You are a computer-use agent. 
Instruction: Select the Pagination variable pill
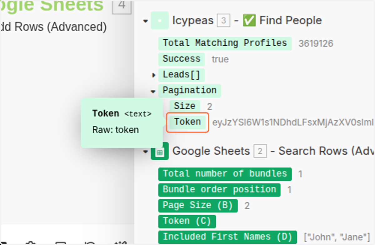coord(190,91)
